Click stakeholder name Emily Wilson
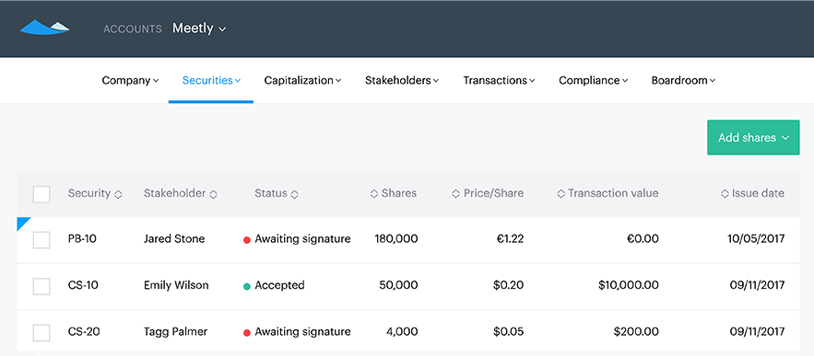 (176, 285)
